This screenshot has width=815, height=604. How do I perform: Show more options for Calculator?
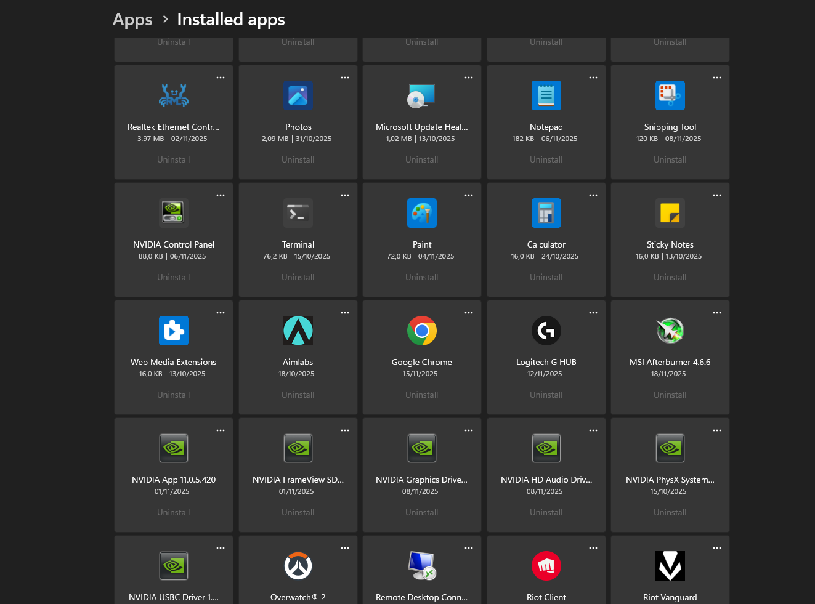(x=593, y=195)
